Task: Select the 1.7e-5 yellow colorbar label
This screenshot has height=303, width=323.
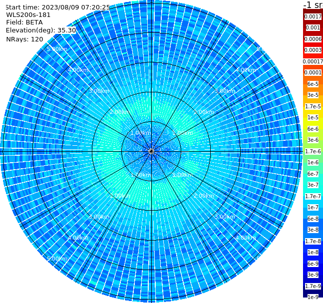Action: point(313,106)
